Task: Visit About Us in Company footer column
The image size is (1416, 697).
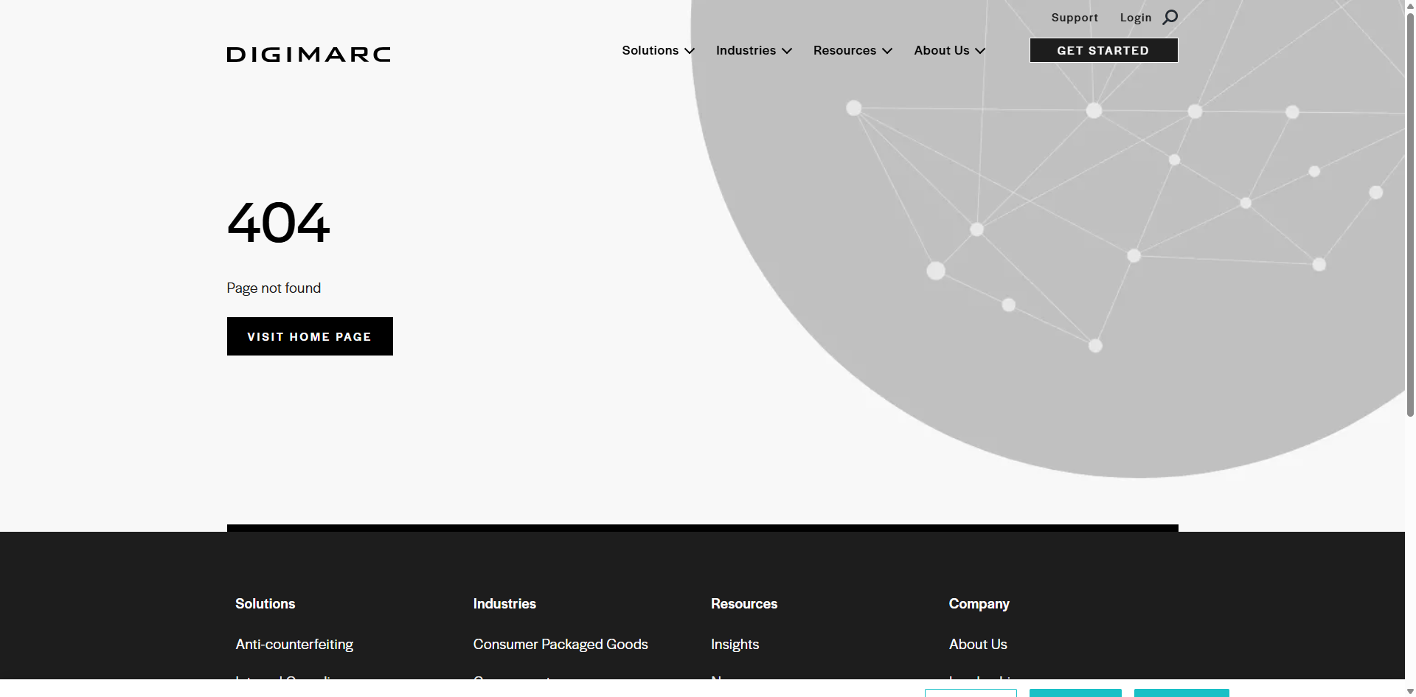Action: click(x=977, y=644)
